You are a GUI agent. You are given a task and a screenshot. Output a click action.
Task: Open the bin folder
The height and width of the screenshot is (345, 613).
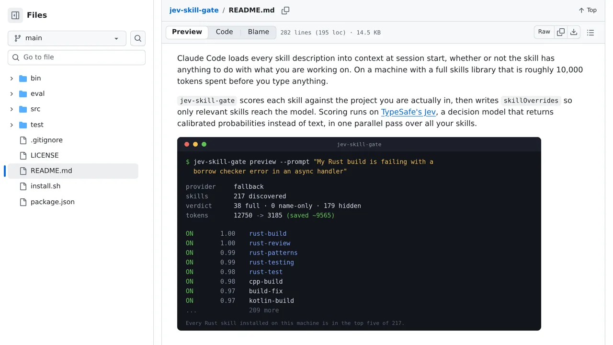tap(35, 78)
